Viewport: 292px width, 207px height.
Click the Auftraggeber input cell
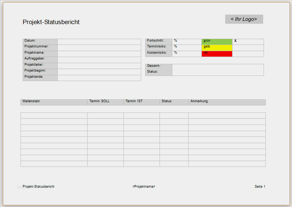click(x=99, y=60)
